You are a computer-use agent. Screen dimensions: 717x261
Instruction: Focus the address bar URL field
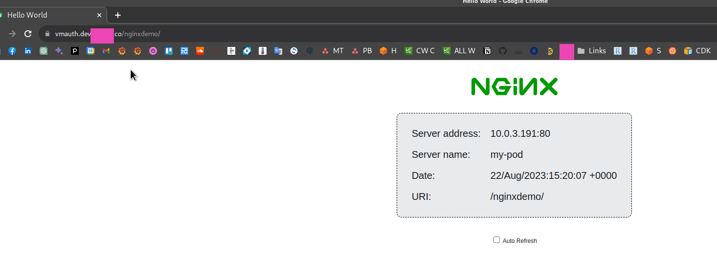pos(377,34)
